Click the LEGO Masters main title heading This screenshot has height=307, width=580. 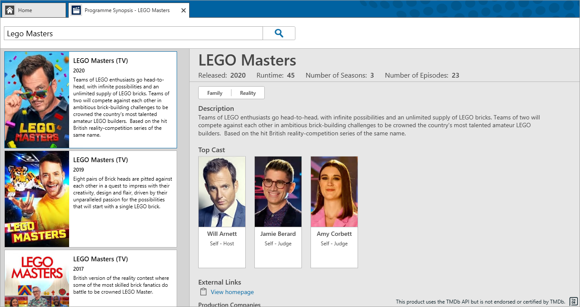[247, 60]
